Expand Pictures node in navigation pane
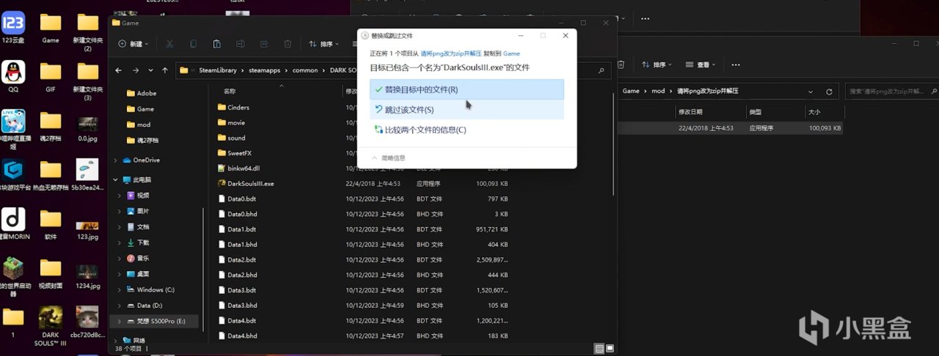The height and width of the screenshot is (356, 939). [x=120, y=211]
